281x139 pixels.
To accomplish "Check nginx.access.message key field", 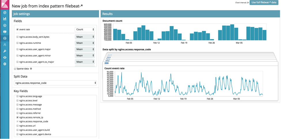I will tap(17, 105).
